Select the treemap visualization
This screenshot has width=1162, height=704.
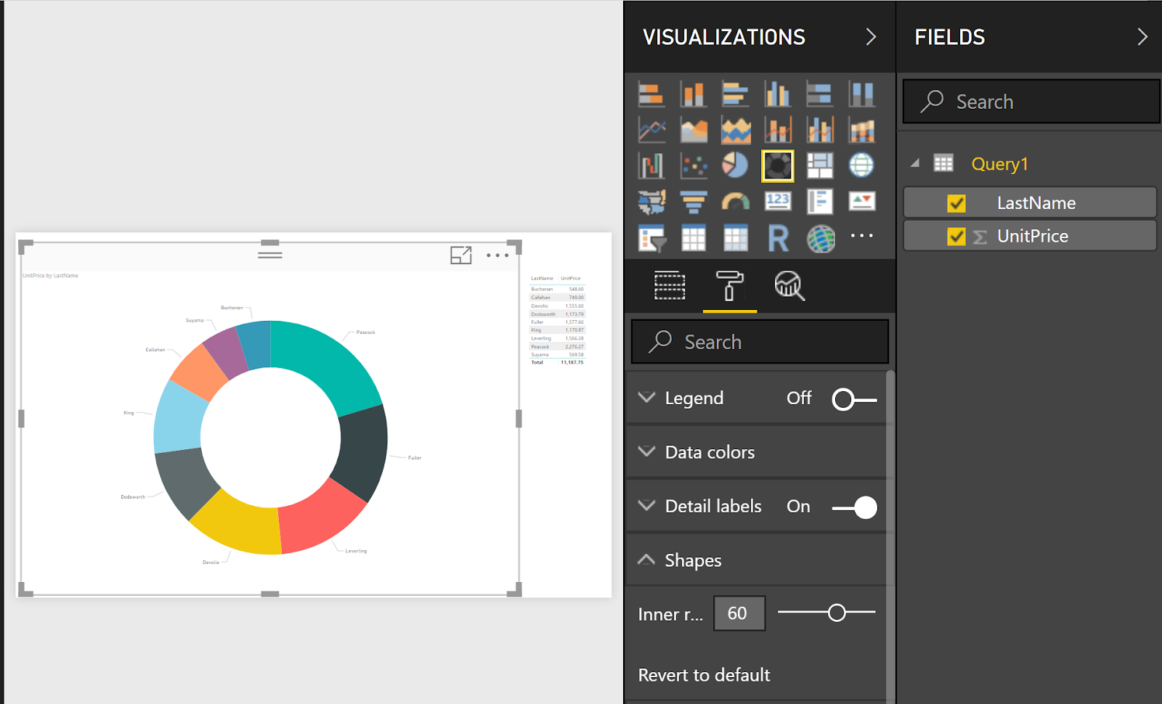(x=820, y=165)
